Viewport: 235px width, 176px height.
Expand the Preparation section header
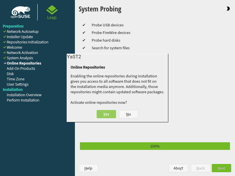click(x=13, y=26)
